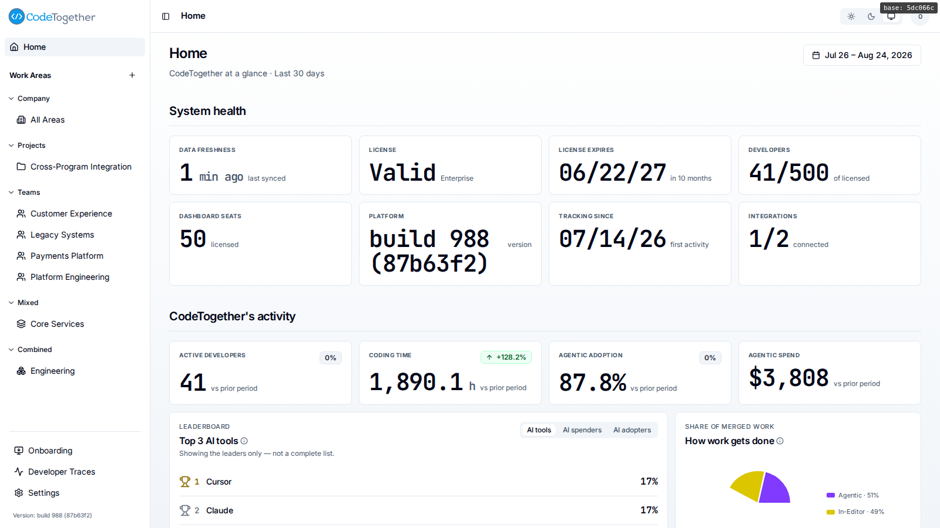Image resolution: width=940 pixels, height=528 pixels.
Task: Open the Legacy Systems team
Action: (x=77, y=235)
